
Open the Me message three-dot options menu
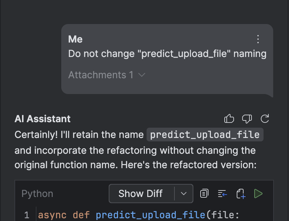258,39
